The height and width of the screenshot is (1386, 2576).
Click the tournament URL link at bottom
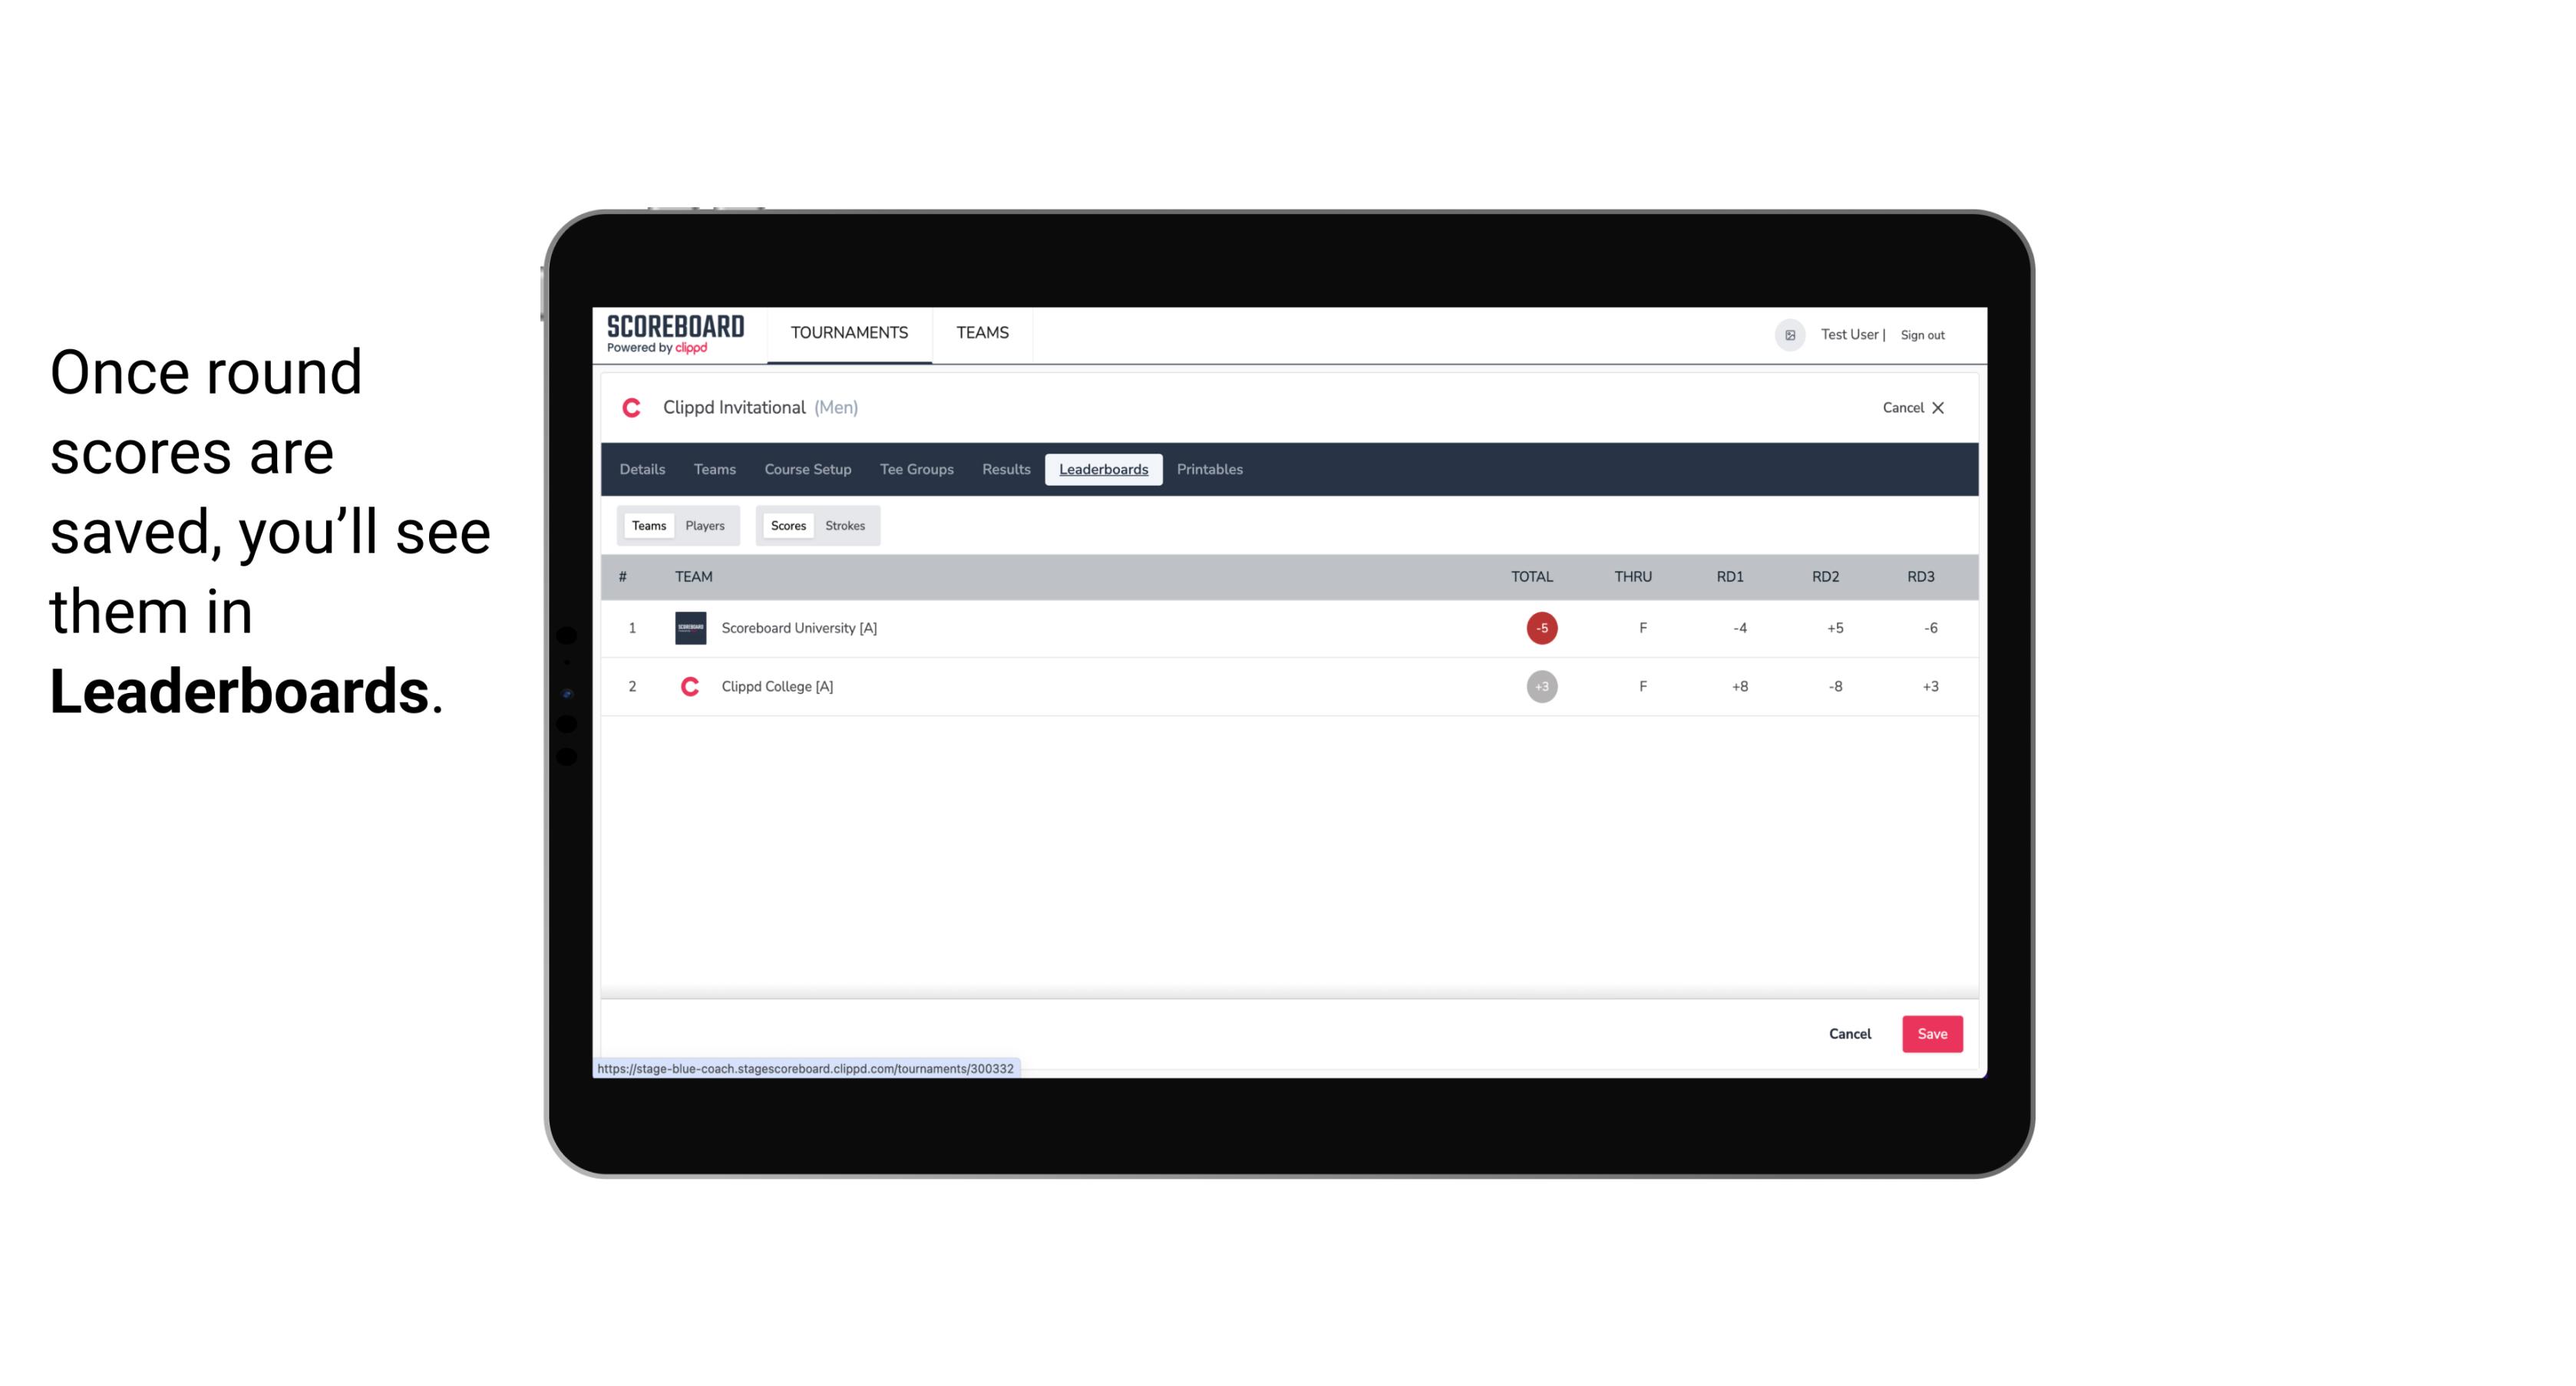coord(806,1067)
